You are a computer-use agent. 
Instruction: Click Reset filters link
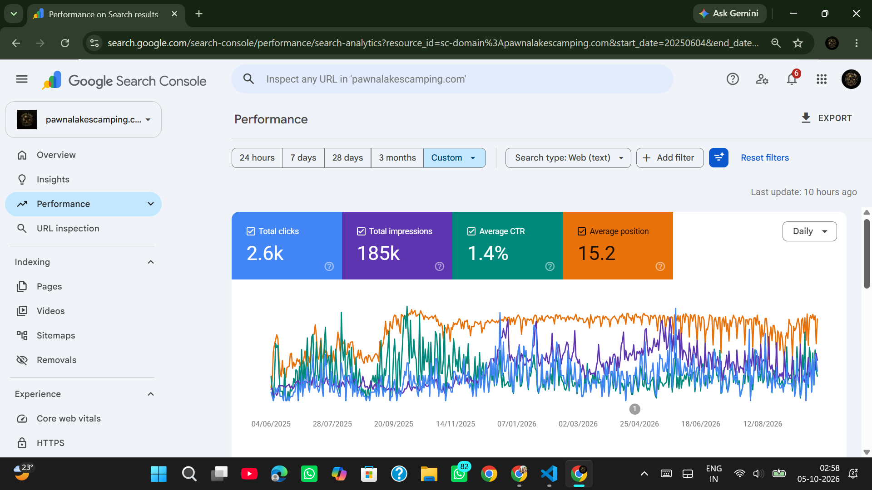point(765,158)
